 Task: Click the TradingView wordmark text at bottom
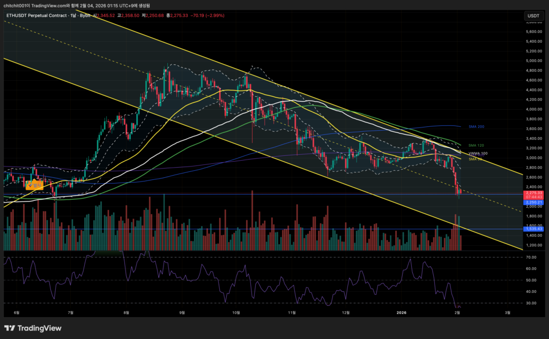coord(40,328)
